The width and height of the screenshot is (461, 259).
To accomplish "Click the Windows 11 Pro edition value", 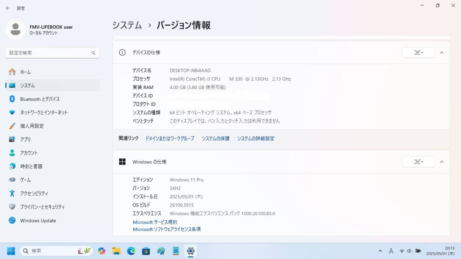I will tap(187, 180).
